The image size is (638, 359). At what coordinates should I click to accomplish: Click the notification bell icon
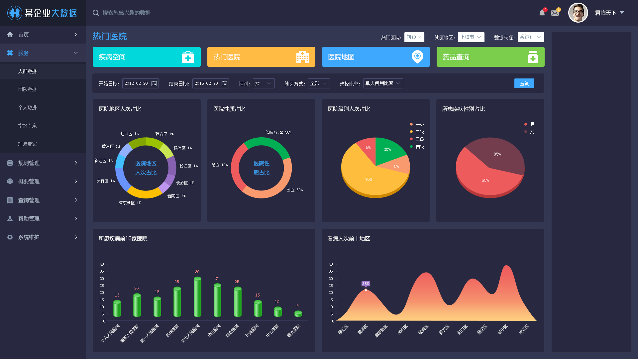coord(542,13)
